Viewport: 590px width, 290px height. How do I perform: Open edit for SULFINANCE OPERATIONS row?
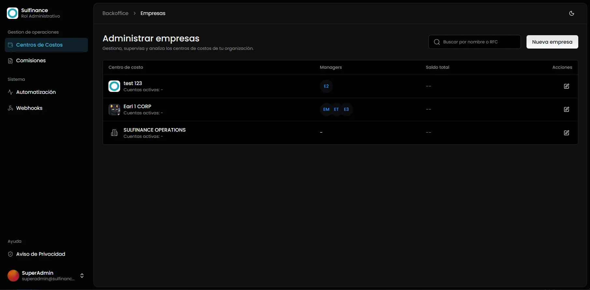[566, 133]
